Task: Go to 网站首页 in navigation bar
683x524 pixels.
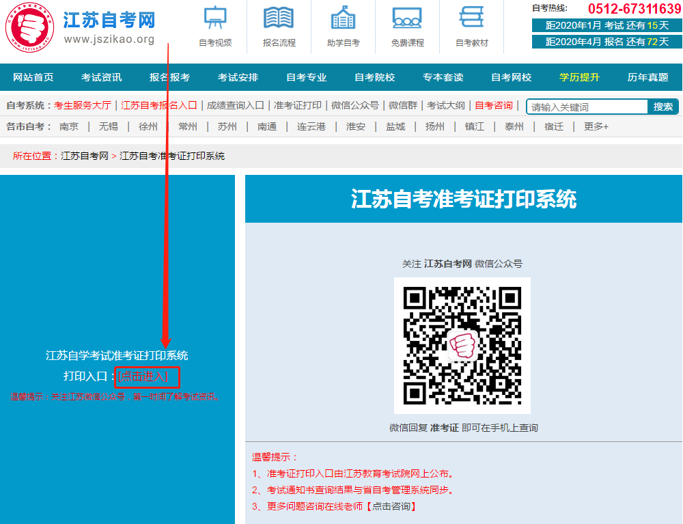Action: [x=33, y=77]
